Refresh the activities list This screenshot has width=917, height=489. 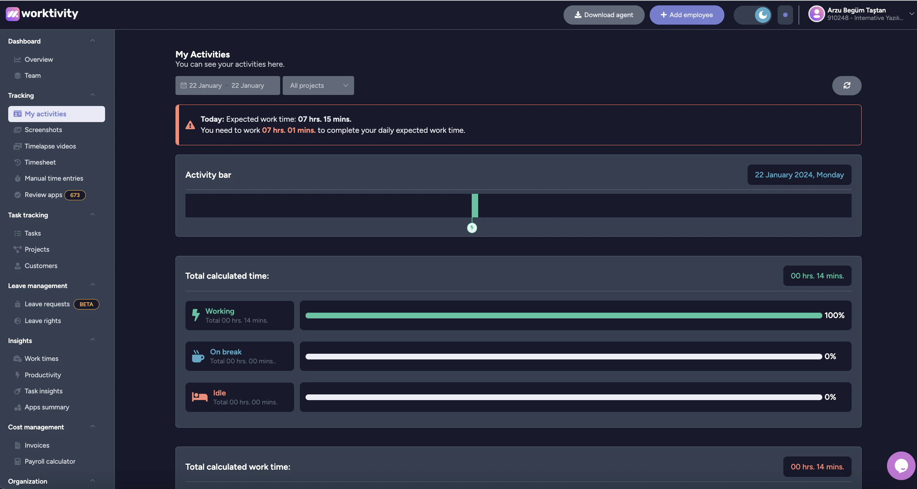pos(847,85)
